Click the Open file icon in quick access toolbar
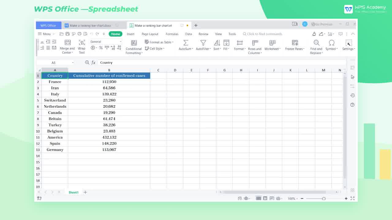 tap(62, 34)
